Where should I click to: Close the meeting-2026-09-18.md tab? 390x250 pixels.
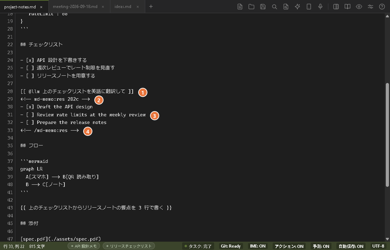tap(103, 7)
